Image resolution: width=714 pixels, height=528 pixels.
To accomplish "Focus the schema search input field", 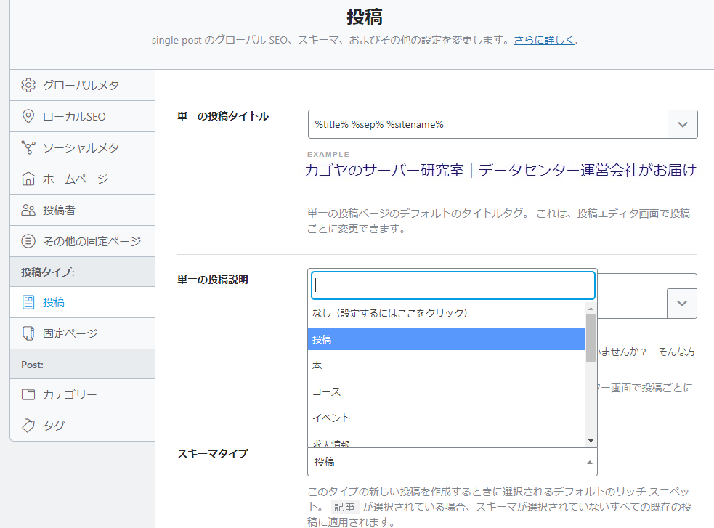I will (x=453, y=285).
